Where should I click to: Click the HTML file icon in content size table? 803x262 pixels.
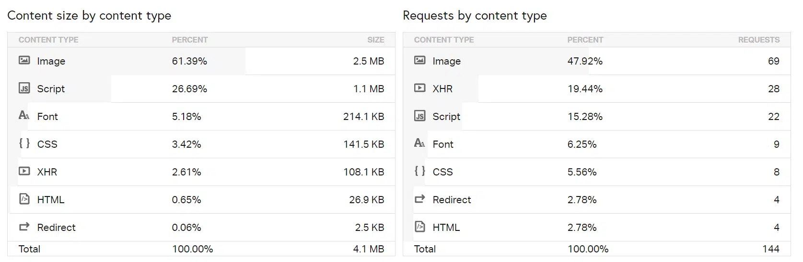coord(24,199)
